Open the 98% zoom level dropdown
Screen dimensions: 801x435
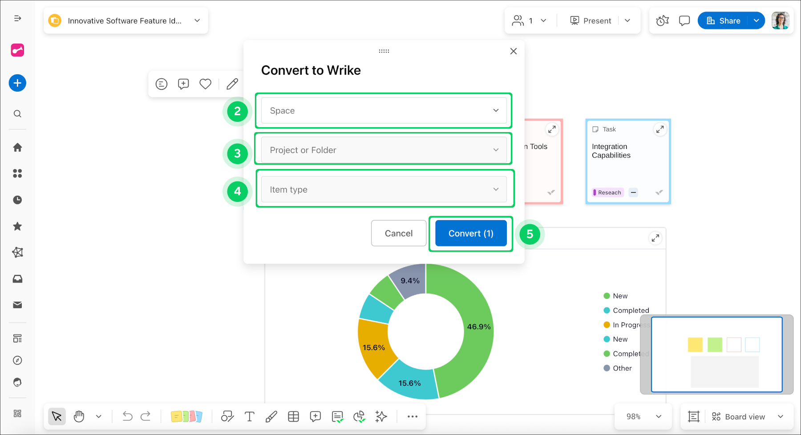point(642,416)
